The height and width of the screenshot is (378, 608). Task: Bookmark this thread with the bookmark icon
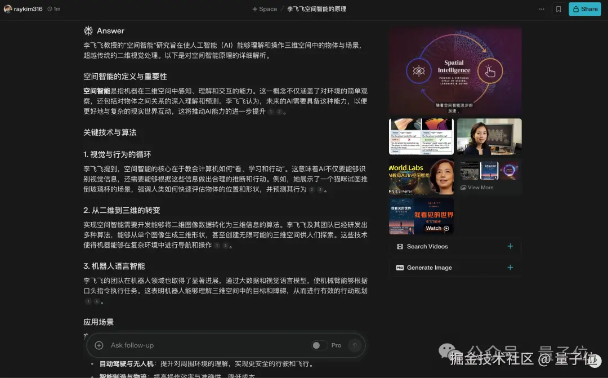[x=558, y=9]
